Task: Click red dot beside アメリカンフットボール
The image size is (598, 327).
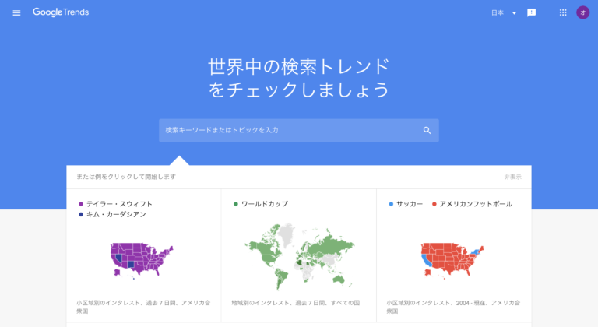Action: coord(434,204)
